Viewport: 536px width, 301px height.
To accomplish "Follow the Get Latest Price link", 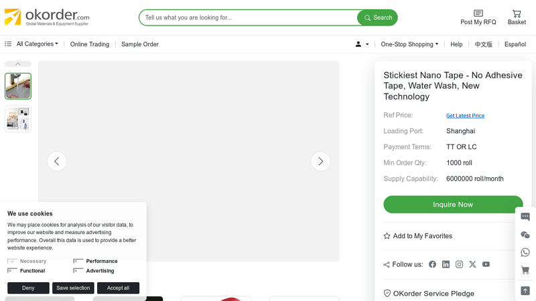I will [x=465, y=116].
